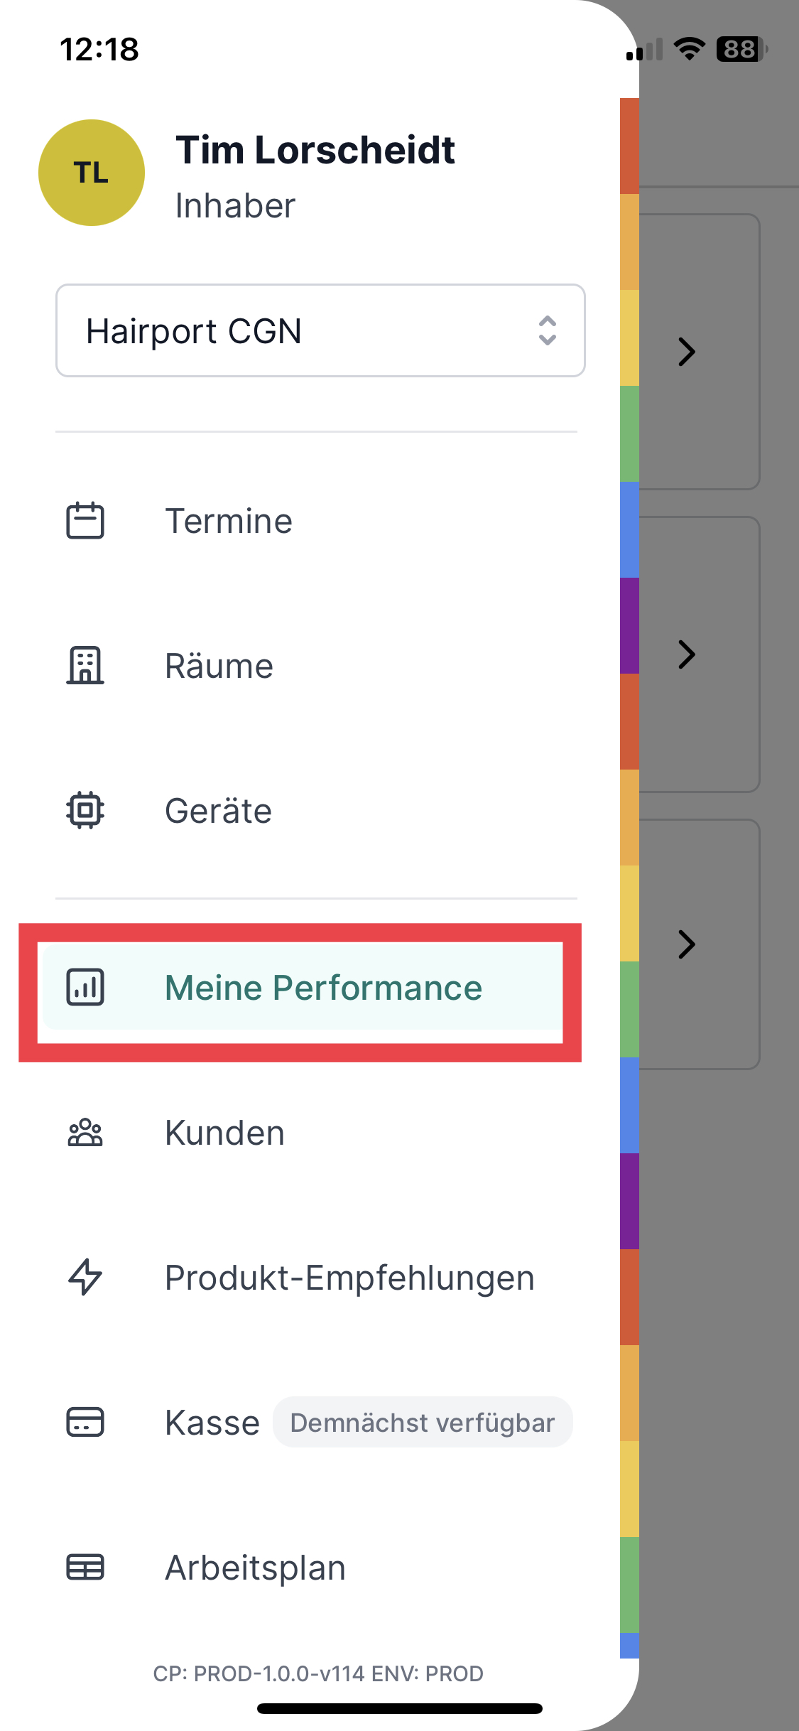Tap the chip icon for Geräte
The width and height of the screenshot is (799, 1731).
pyautogui.click(x=85, y=811)
